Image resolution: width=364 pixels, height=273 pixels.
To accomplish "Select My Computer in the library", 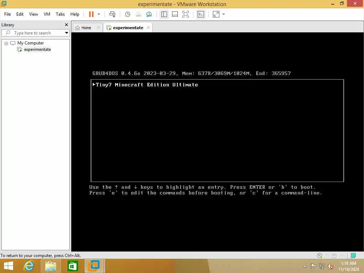I will coord(31,43).
